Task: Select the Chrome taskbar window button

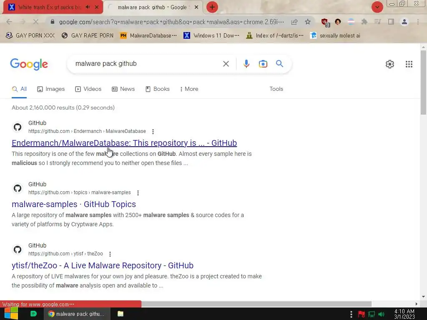Action: [77, 314]
